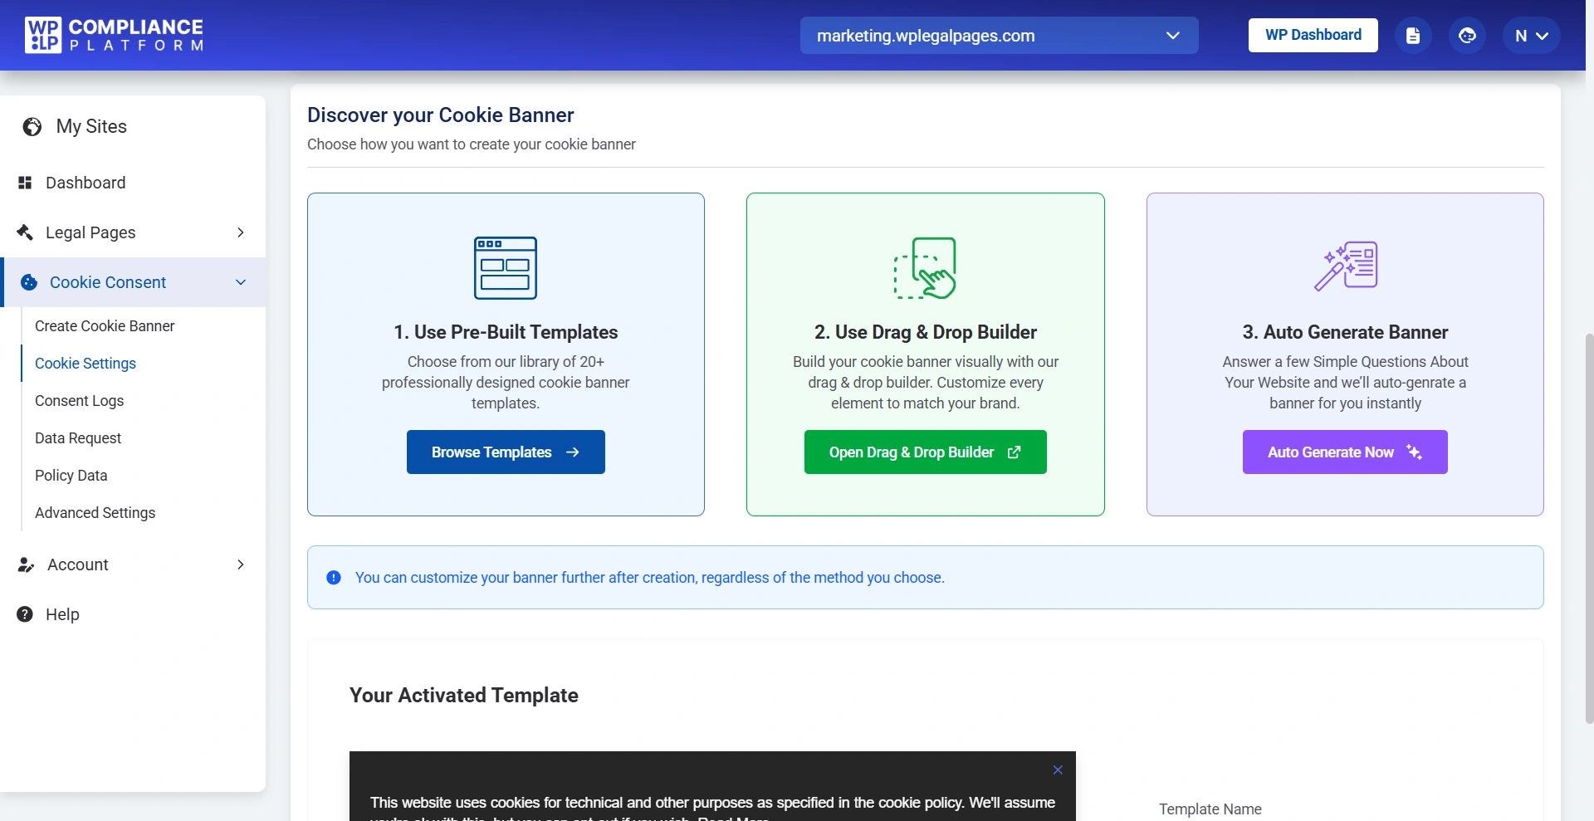The image size is (1594, 821).
Task: Open the support chat icon in header
Action: (1467, 36)
